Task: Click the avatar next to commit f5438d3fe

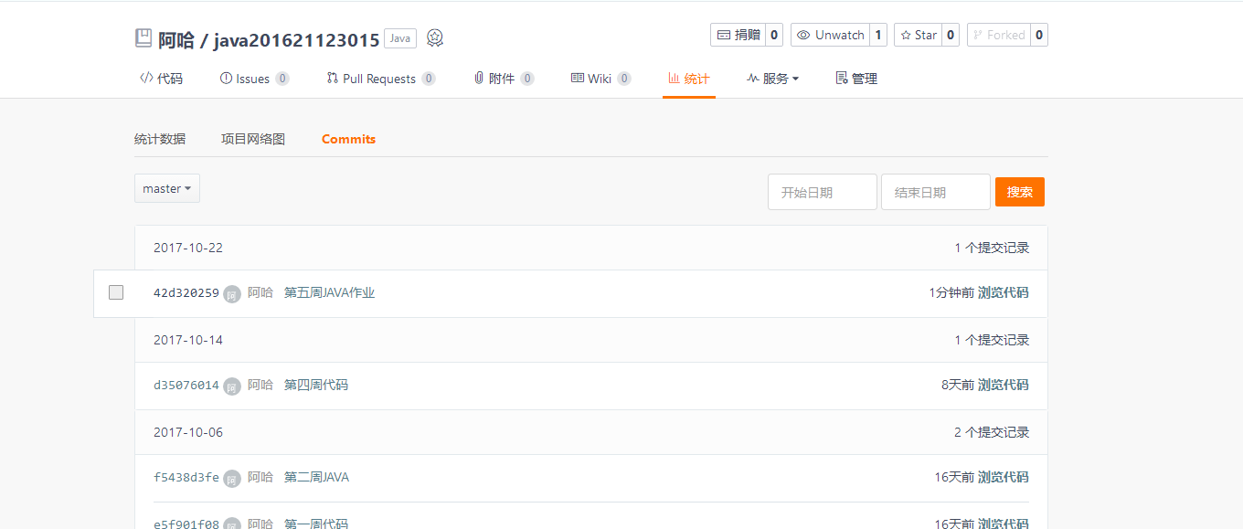Action: pyautogui.click(x=232, y=478)
